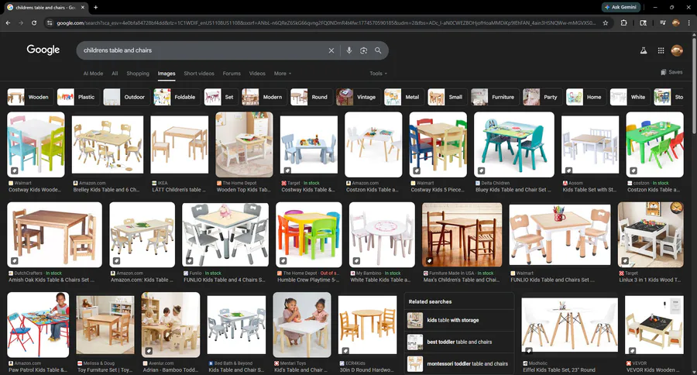
Task: Open Amish Oak Kids Table & Chairs image
Action: (x=55, y=235)
